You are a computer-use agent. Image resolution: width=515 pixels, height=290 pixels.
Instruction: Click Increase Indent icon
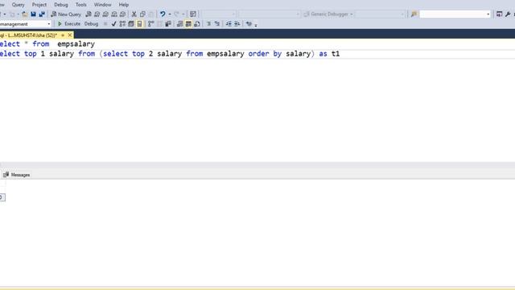coord(237,23)
